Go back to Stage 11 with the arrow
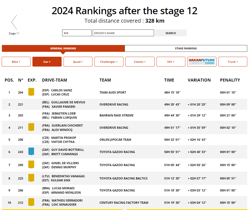250x210 pixels. tap(14, 22)
